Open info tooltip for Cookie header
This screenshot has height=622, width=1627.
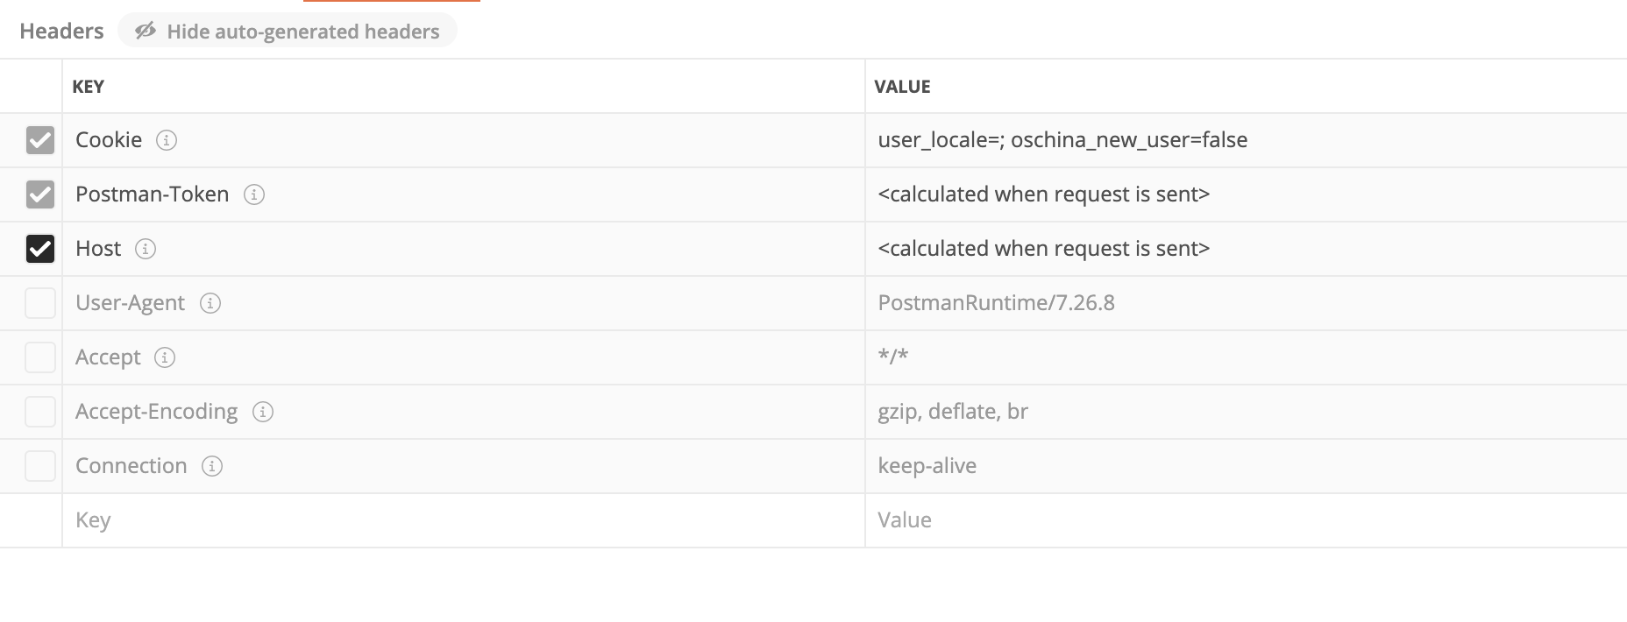point(167,140)
